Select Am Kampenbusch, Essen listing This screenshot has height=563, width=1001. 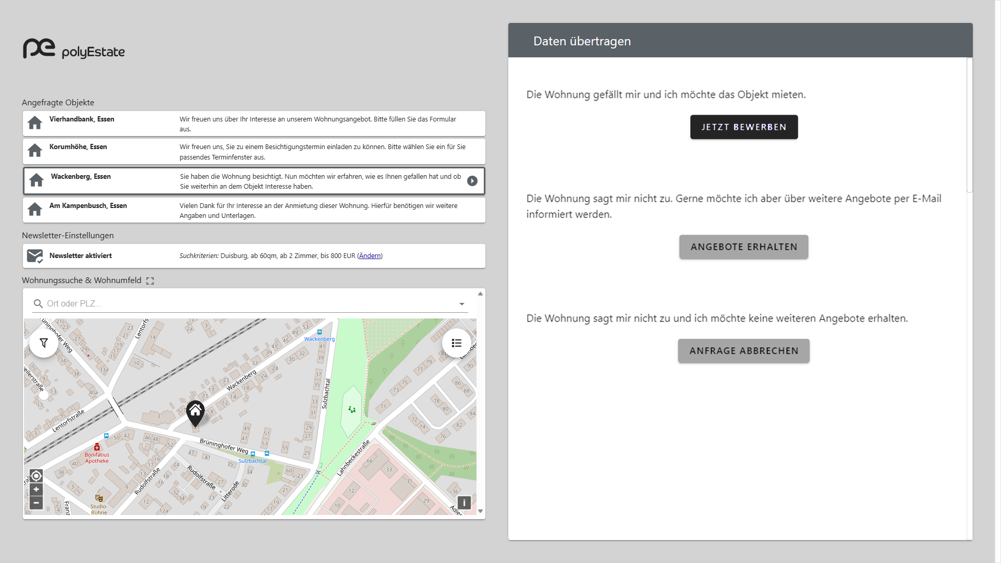tap(88, 206)
